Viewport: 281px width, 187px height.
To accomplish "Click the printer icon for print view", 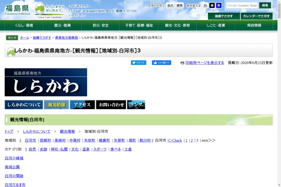I will tap(182, 63).
